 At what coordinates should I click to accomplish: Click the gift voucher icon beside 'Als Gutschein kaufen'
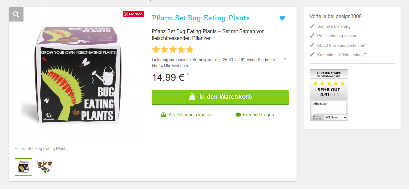[163, 115]
